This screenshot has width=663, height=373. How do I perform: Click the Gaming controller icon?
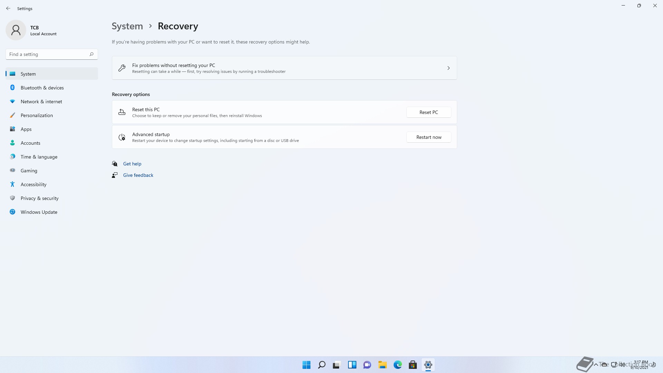[x=12, y=170]
